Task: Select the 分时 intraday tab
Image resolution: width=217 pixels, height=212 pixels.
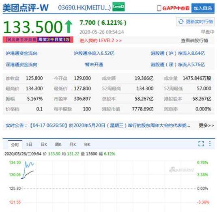Action: [15, 145]
